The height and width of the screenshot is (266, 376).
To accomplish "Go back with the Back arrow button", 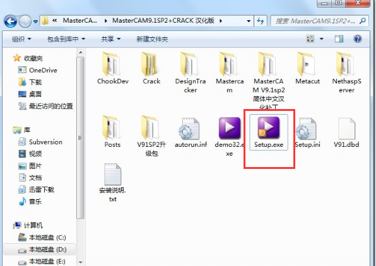I will [11, 21].
